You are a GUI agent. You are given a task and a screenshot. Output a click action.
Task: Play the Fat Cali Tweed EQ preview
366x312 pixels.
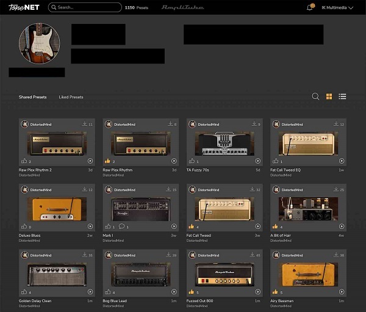tap(342, 161)
